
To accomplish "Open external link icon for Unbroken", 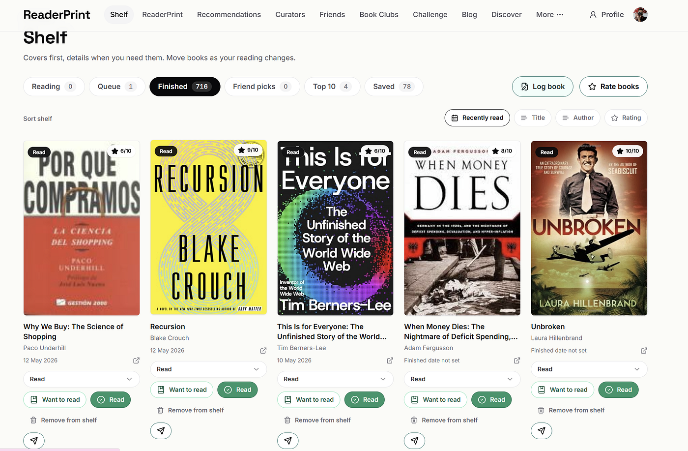I will coord(644,351).
